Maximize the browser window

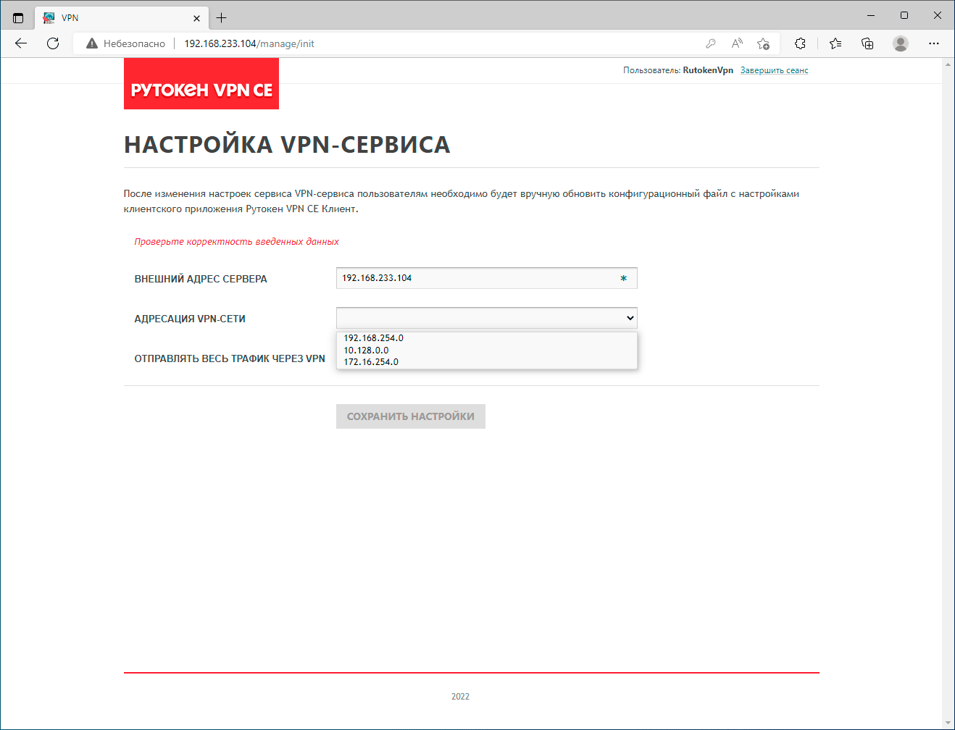tap(904, 15)
